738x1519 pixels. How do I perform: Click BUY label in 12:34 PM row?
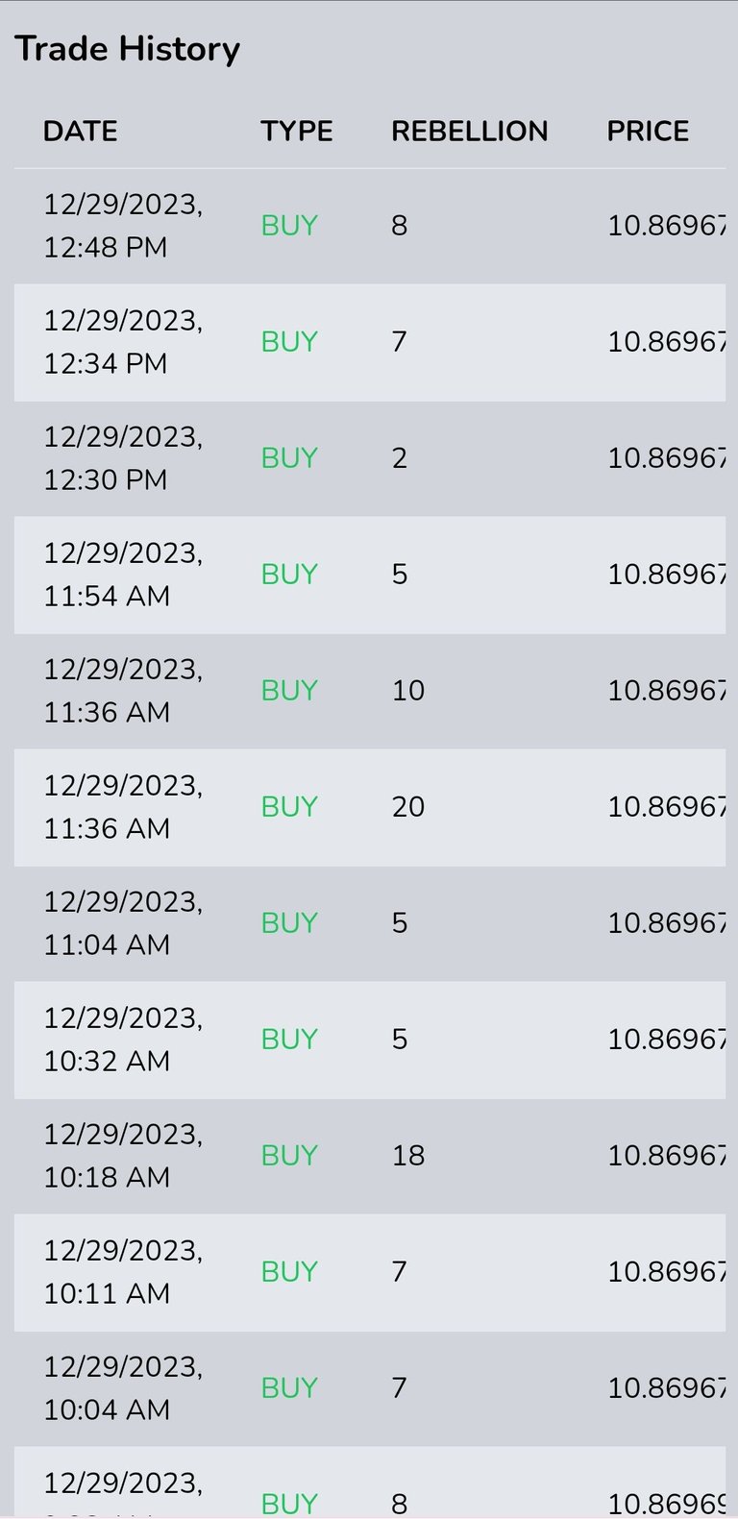(x=289, y=341)
